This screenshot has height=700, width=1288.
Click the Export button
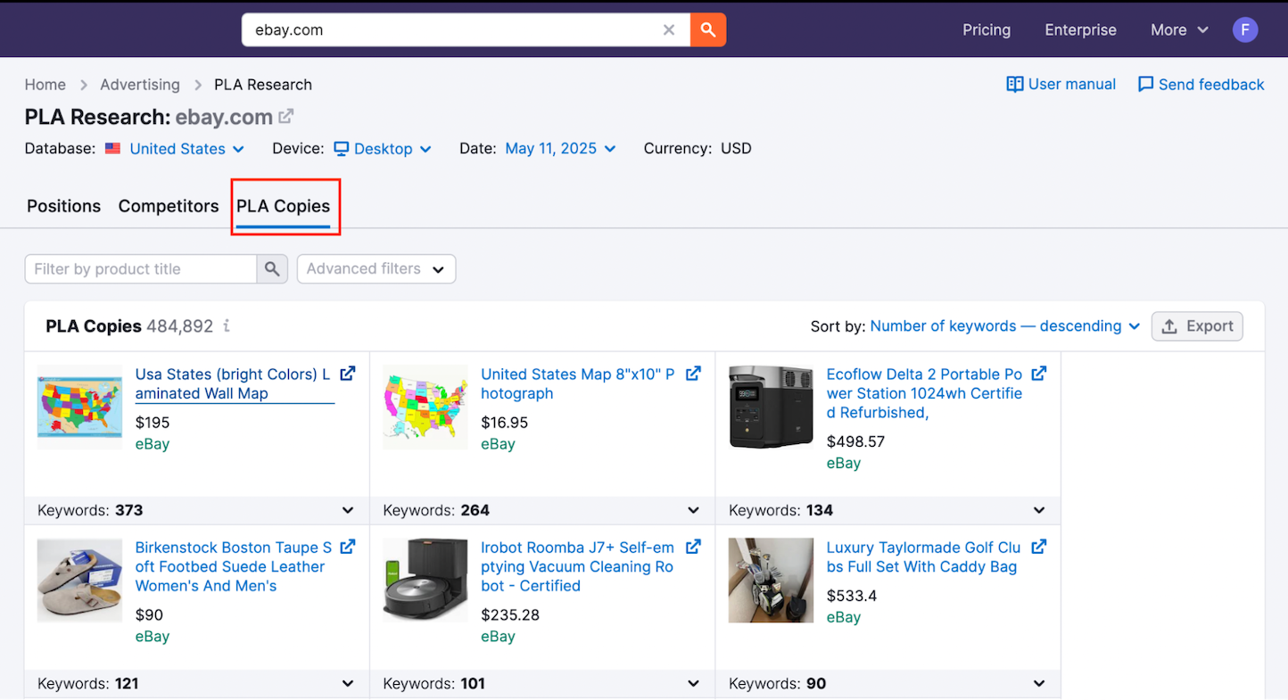click(1196, 325)
